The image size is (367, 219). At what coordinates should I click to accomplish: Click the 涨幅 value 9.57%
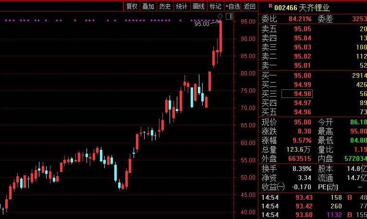(x=302, y=140)
